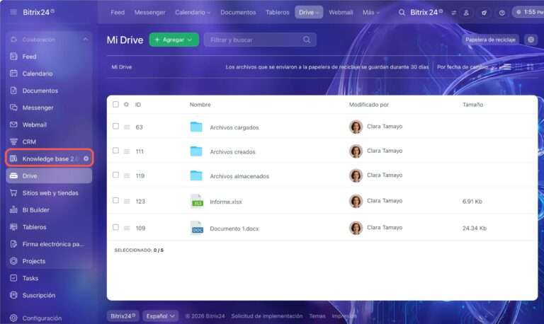This screenshot has width=544, height=324.
Task: Check the box for Archivos almacenados
Action: click(x=115, y=175)
